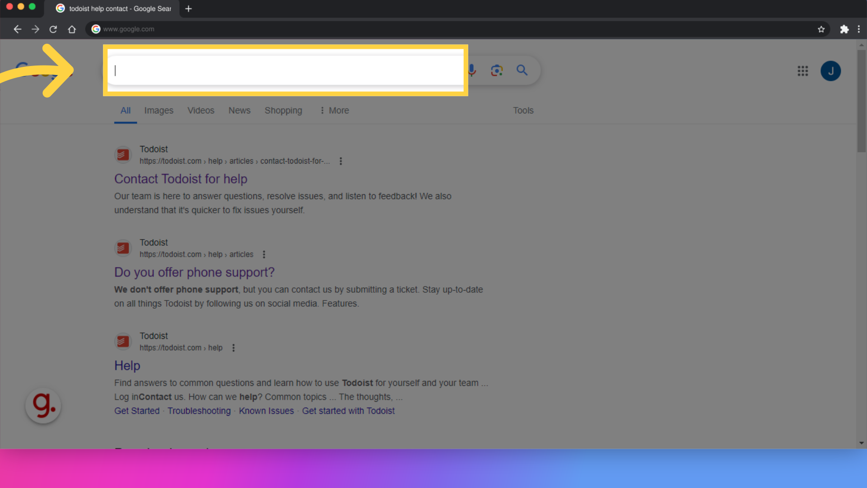This screenshot has height=488, width=867.
Task: Switch to the Videos tab
Action: [x=201, y=110]
